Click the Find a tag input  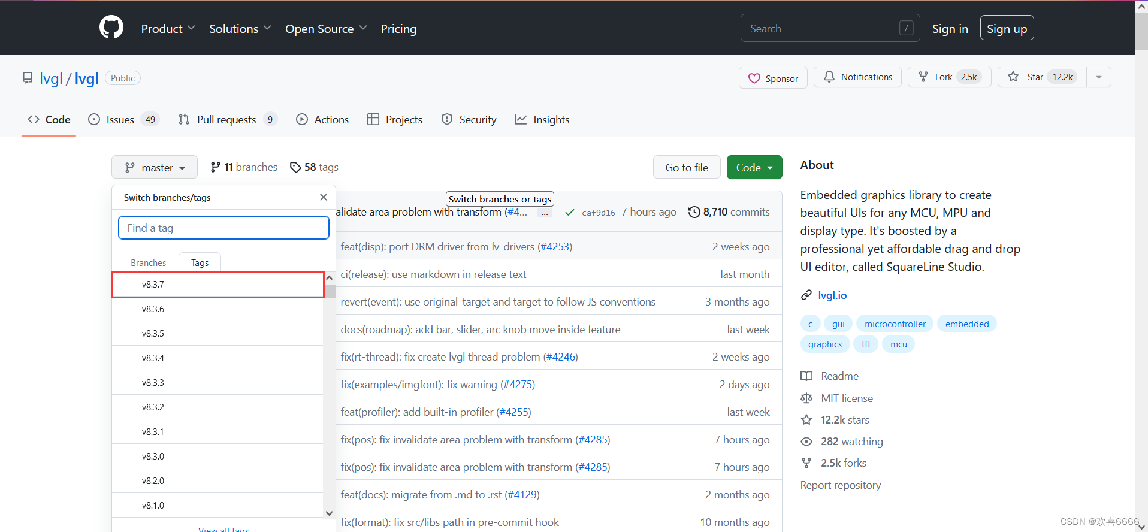click(x=223, y=228)
